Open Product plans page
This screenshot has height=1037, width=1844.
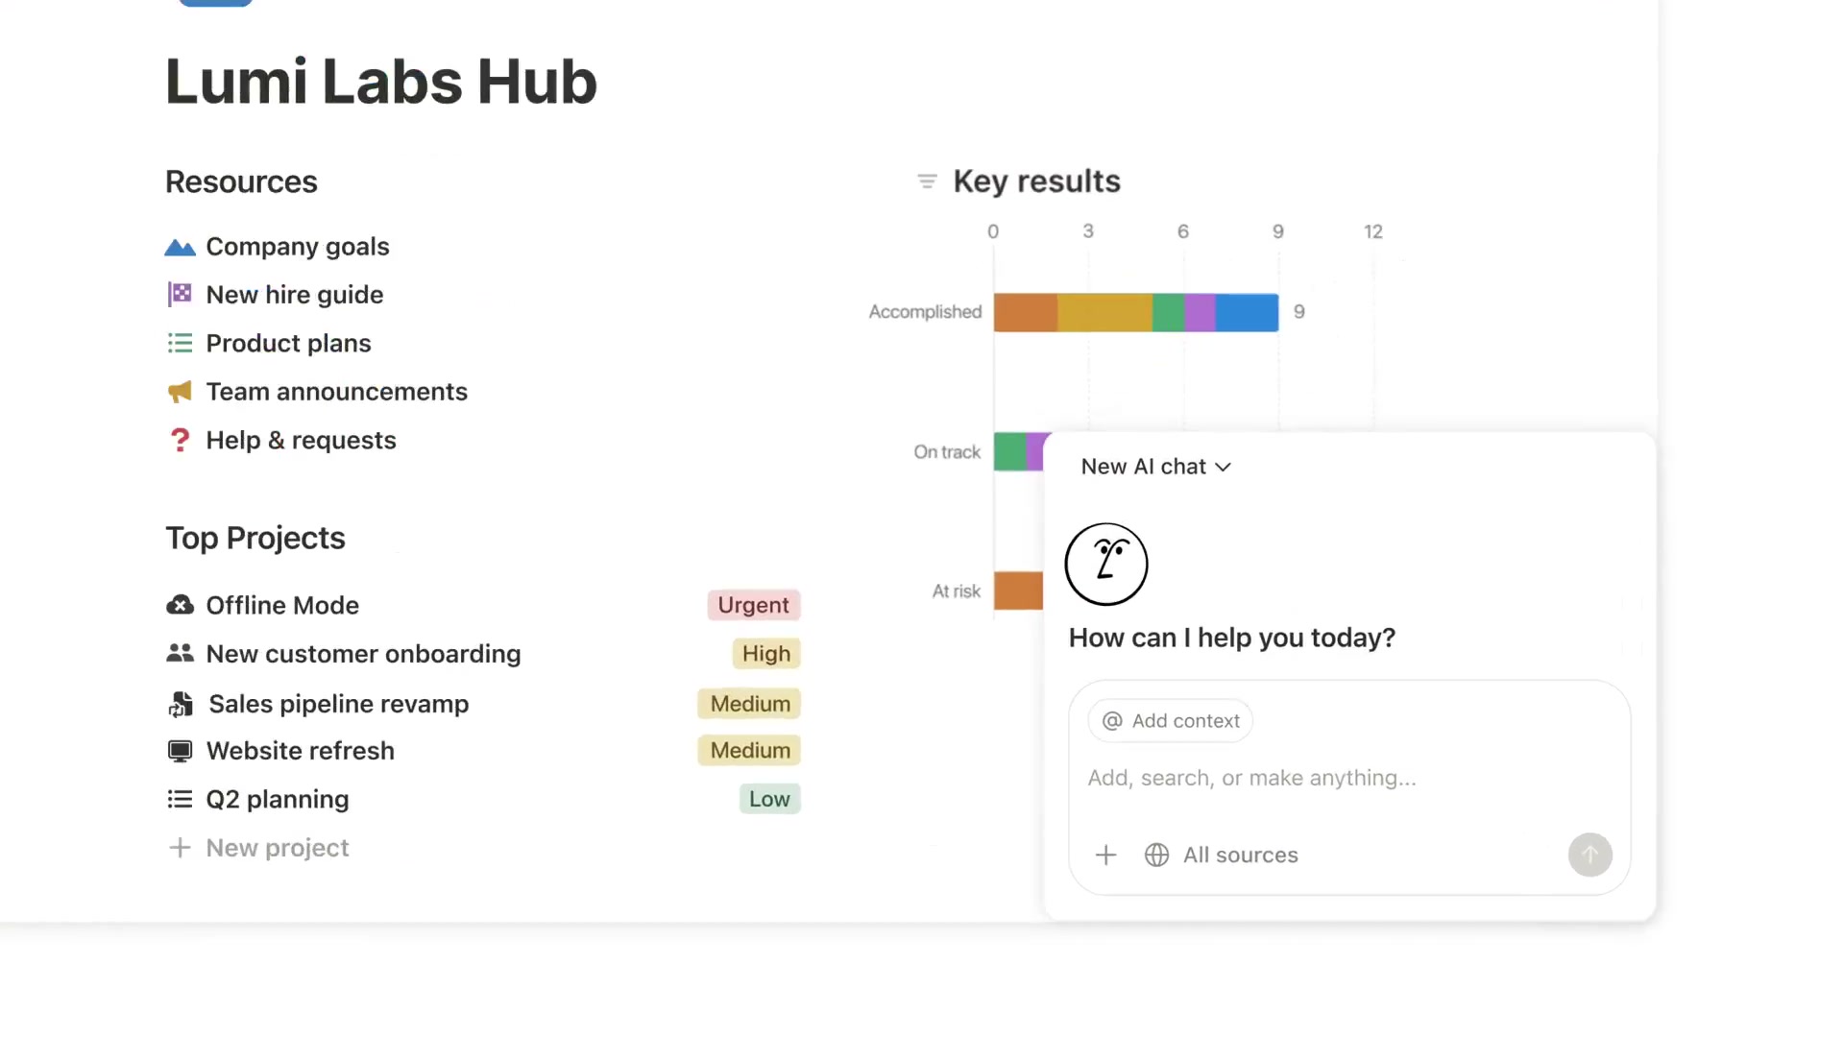[288, 344]
